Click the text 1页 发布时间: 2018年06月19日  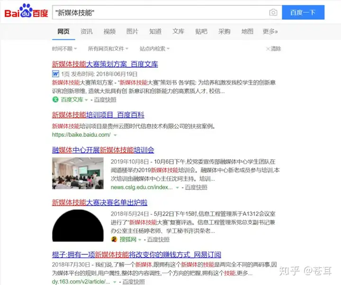[x=99, y=74]
